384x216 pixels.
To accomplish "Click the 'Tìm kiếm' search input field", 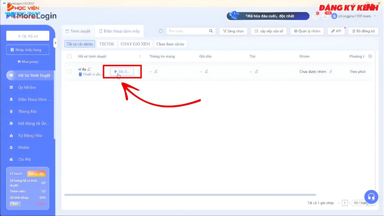I will [x=188, y=31].
